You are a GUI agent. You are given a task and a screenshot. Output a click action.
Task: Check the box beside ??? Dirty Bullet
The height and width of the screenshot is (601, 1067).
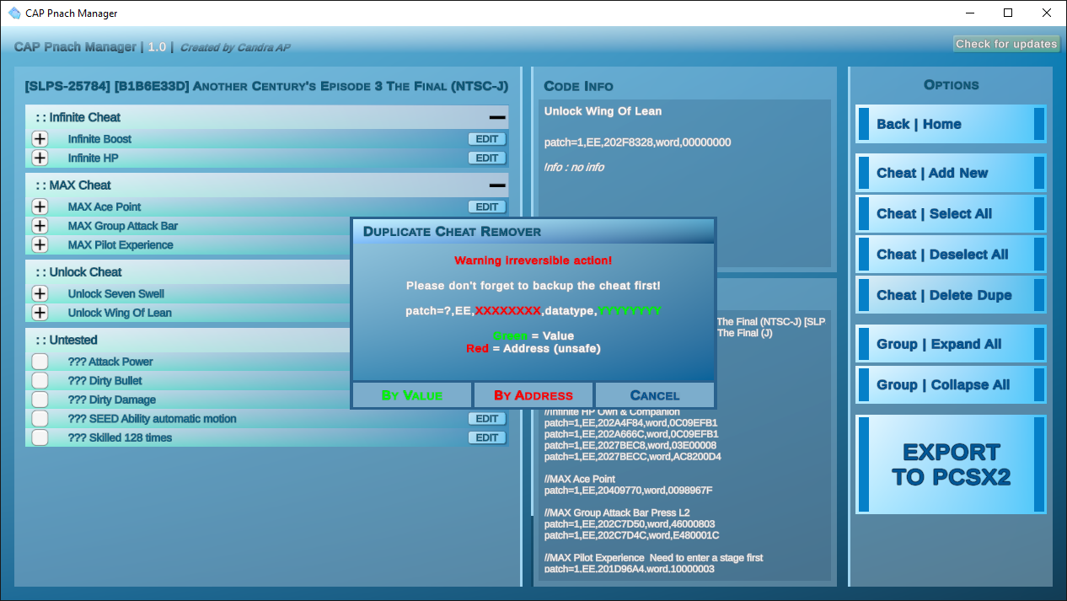click(x=40, y=380)
